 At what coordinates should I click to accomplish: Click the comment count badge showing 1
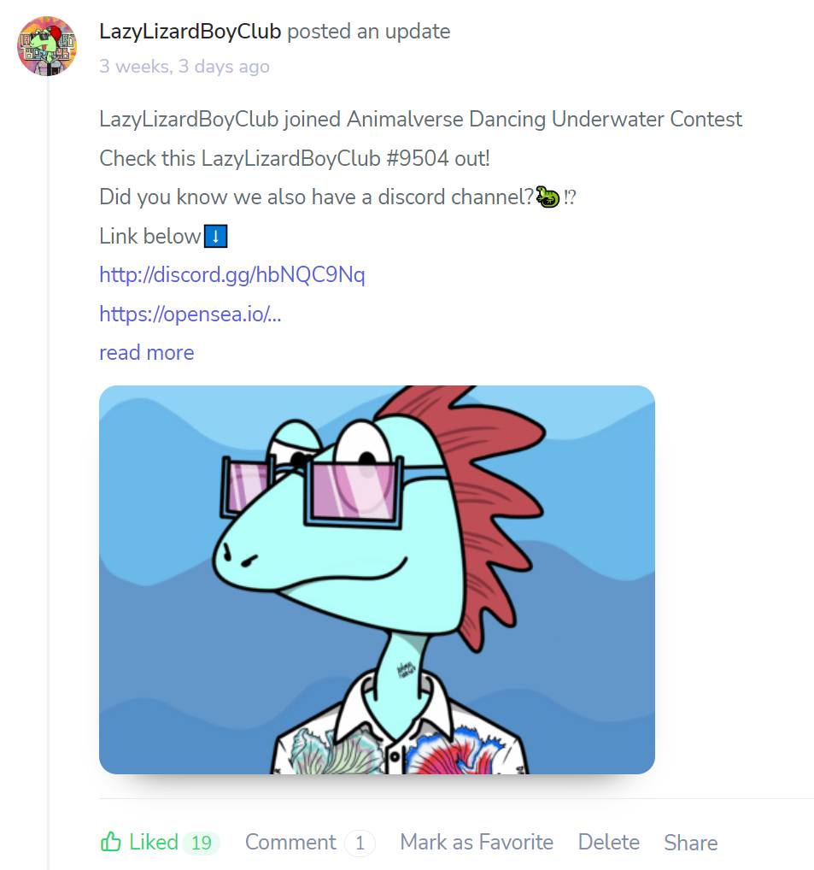point(360,844)
